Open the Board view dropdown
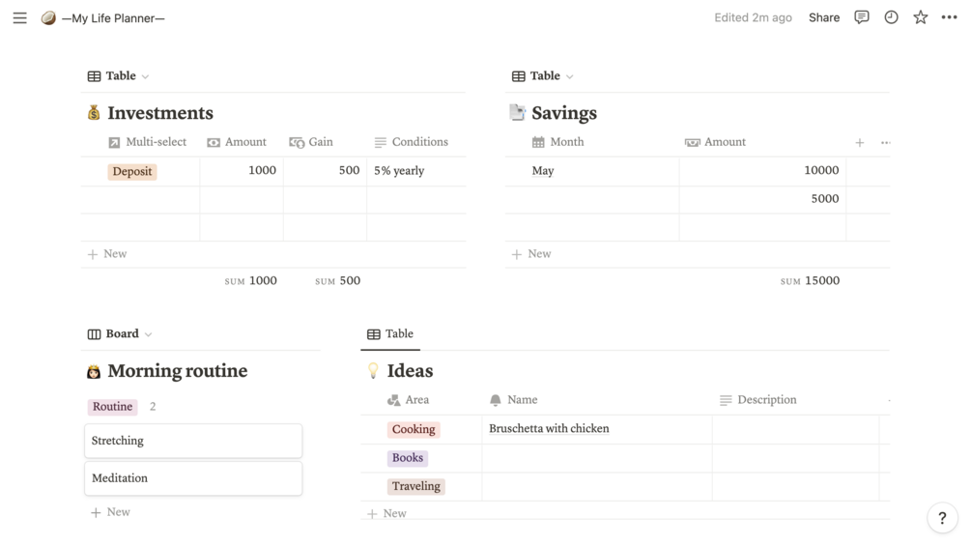Image resolution: width=971 pixels, height=546 pixels. tap(122, 333)
